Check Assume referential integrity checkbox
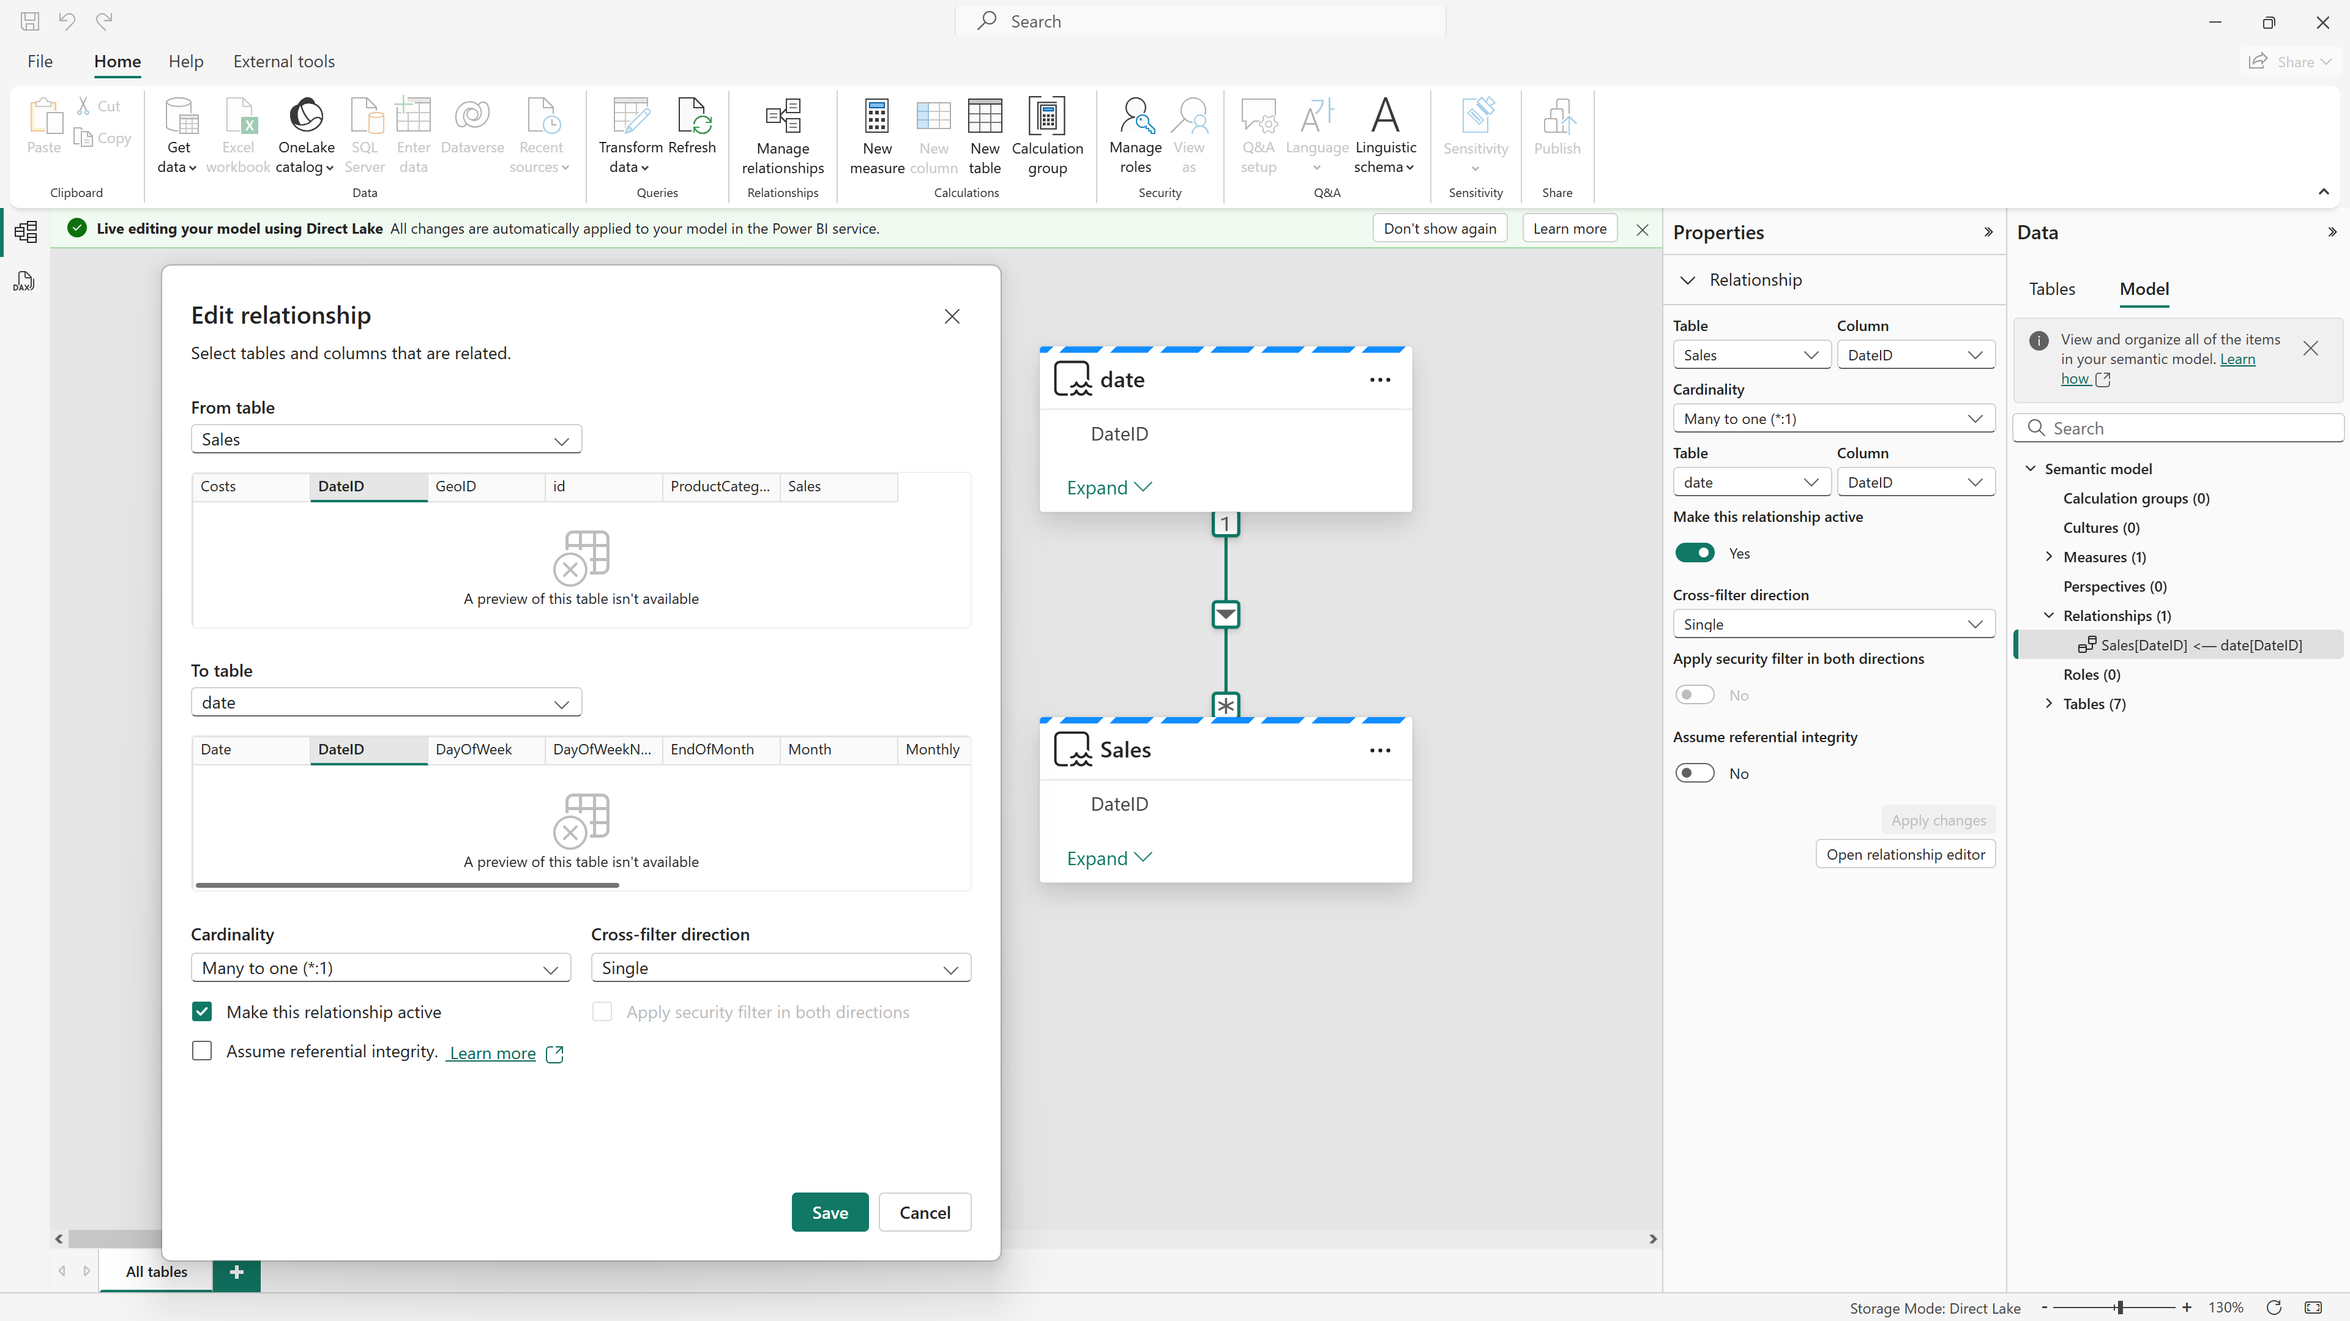 tap(201, 1051)
